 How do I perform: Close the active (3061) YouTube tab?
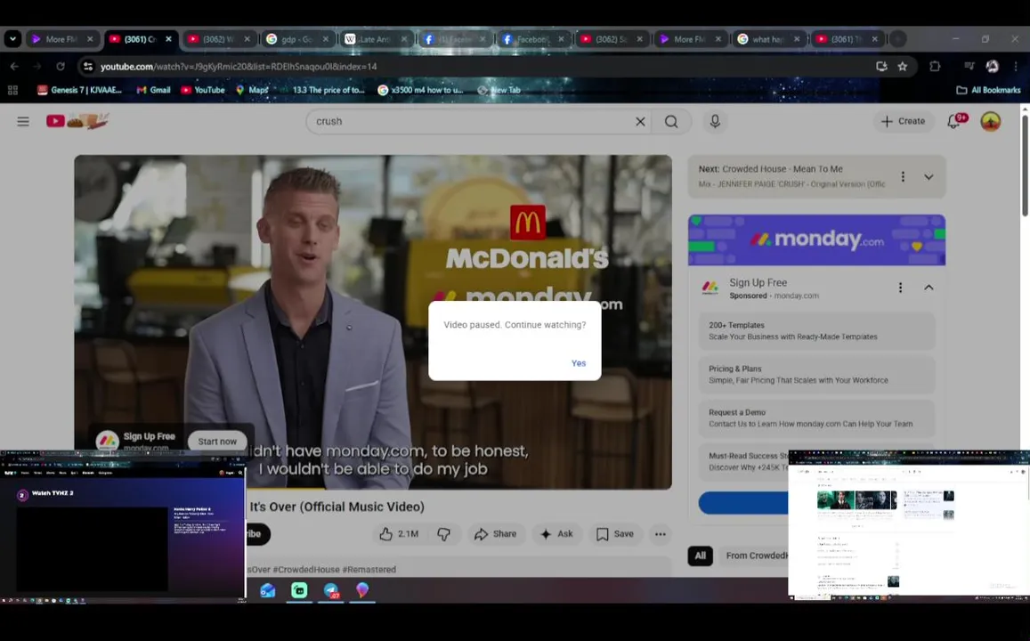[168, 39]
